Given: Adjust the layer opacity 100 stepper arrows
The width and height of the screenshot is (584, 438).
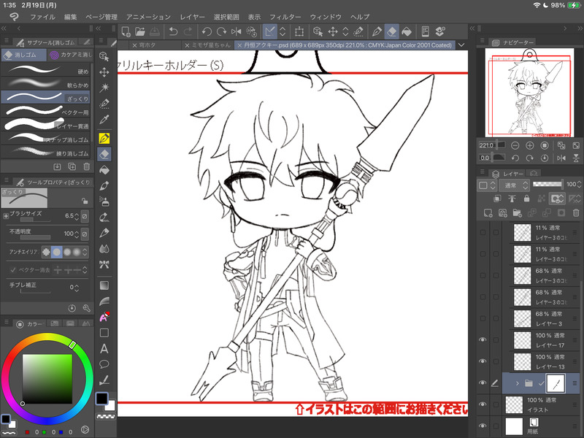Looking at the screenshot, I should (x=579, y=185).
